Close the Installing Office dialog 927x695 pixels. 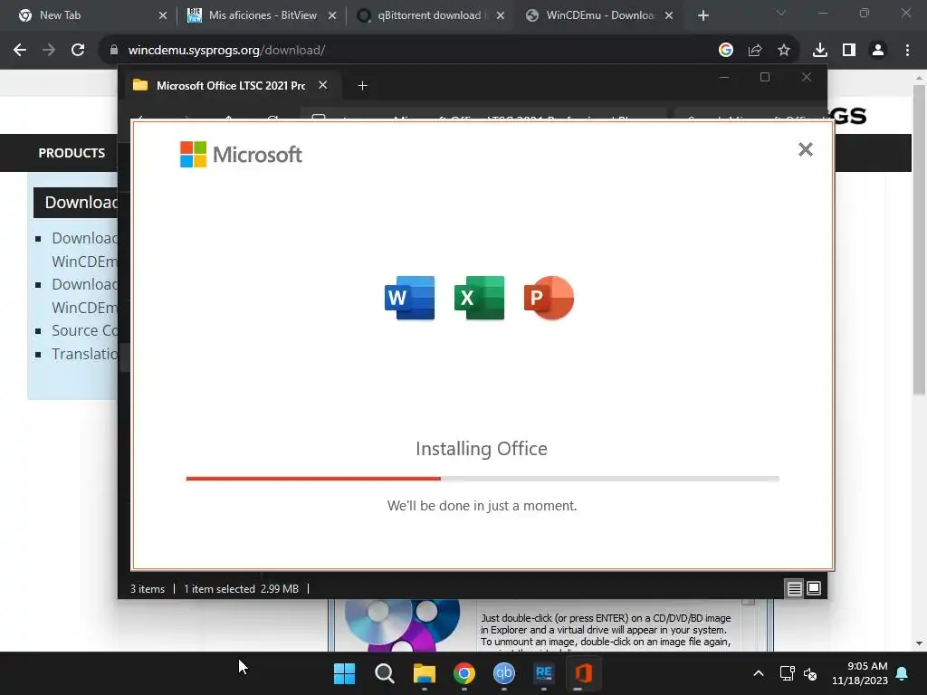point(805,149)
